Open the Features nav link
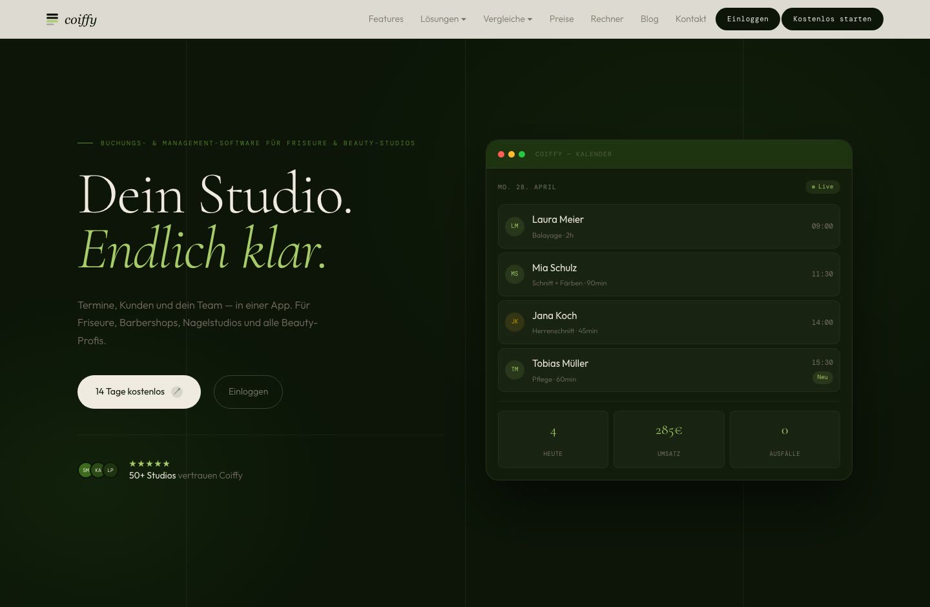The width and height of the screenshot is (930, 607). [386, 19]
